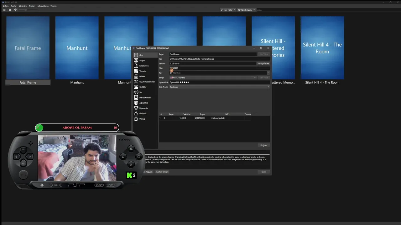
Task: Click the Uyumluluk Oynanabilir rating text
Action: click(180, 82)
